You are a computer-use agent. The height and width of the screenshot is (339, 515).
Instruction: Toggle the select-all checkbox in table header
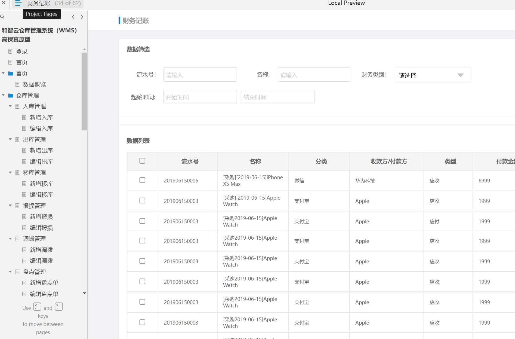click(142, 161)
